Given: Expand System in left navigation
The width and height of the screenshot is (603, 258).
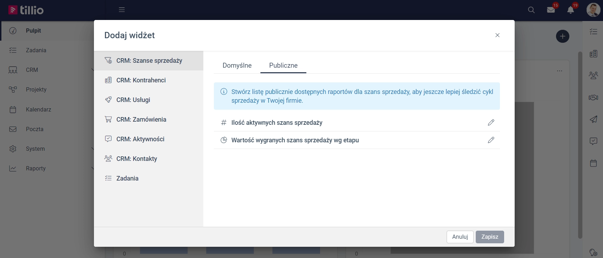Looking at the screenshot, I should click(48, 149).
